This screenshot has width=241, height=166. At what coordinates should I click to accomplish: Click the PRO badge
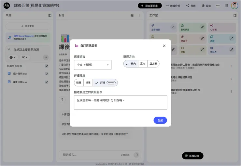click(x=218, y=6)
